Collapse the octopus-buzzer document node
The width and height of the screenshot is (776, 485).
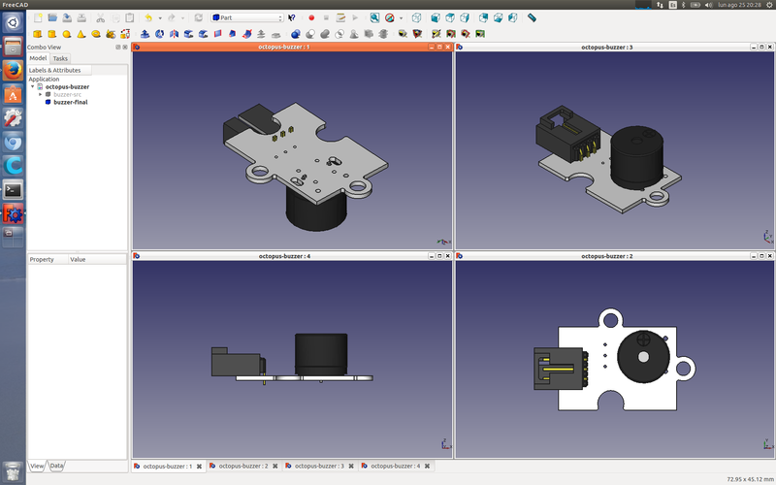point(32,86)
